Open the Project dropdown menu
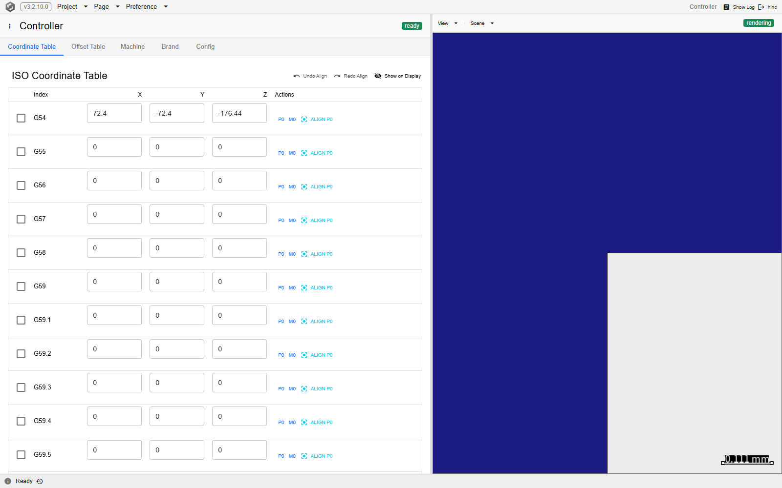Image resolution: width=782 pixels, height=488 pixels. tap(72, 7)
